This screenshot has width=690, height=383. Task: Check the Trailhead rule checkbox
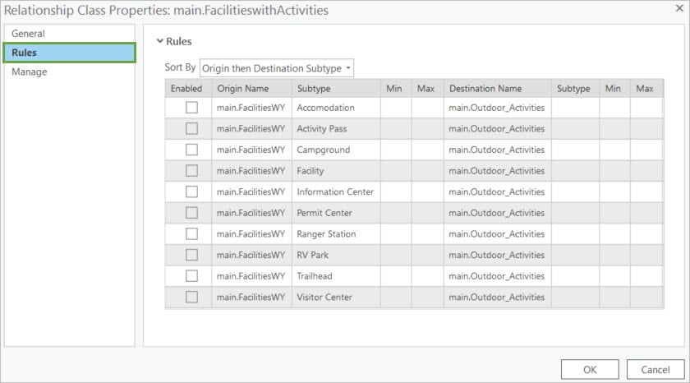pyautogui.click(x=191, y=276)
